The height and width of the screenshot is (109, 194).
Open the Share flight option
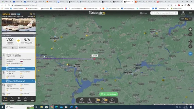(26, 99)
